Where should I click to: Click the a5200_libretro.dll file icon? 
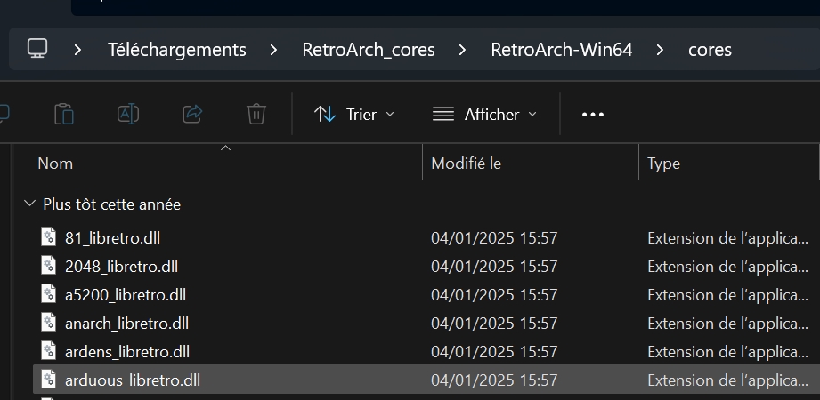pos(49,294)
